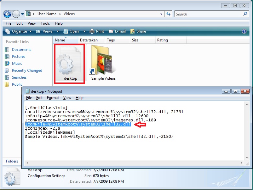253x190 pixels.
Task: Open Explorer File menu
Action: (x=9, y=23)
